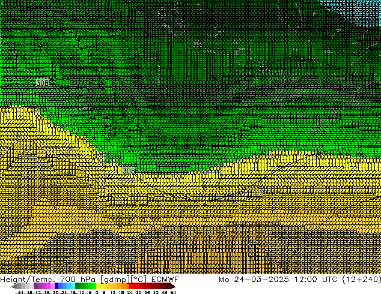The height and width of the screenshot is (294, 381).
Task: Click the 308 contour label on the green-yellow boundary
Action: [x=129, y=171]
